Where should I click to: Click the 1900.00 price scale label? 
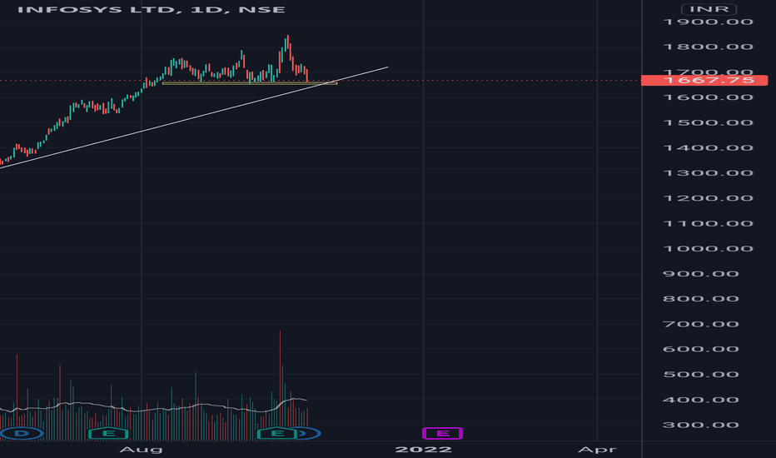(x=708, y=22)
